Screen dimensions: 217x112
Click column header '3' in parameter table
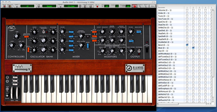tap(199, 7)
